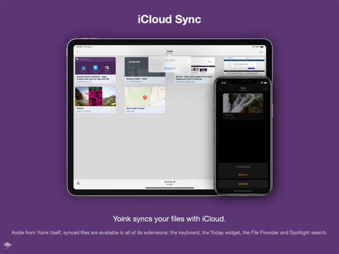The image size is (339, 254).
Task: Tap 'daringfireball.net' subtitle text
Action: (134, 82)
